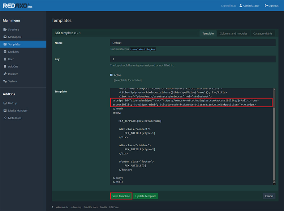
Task: Click the template code editor scrollbar
Action: point(274,137)
